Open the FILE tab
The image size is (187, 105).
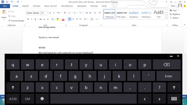tap(5, 6)
